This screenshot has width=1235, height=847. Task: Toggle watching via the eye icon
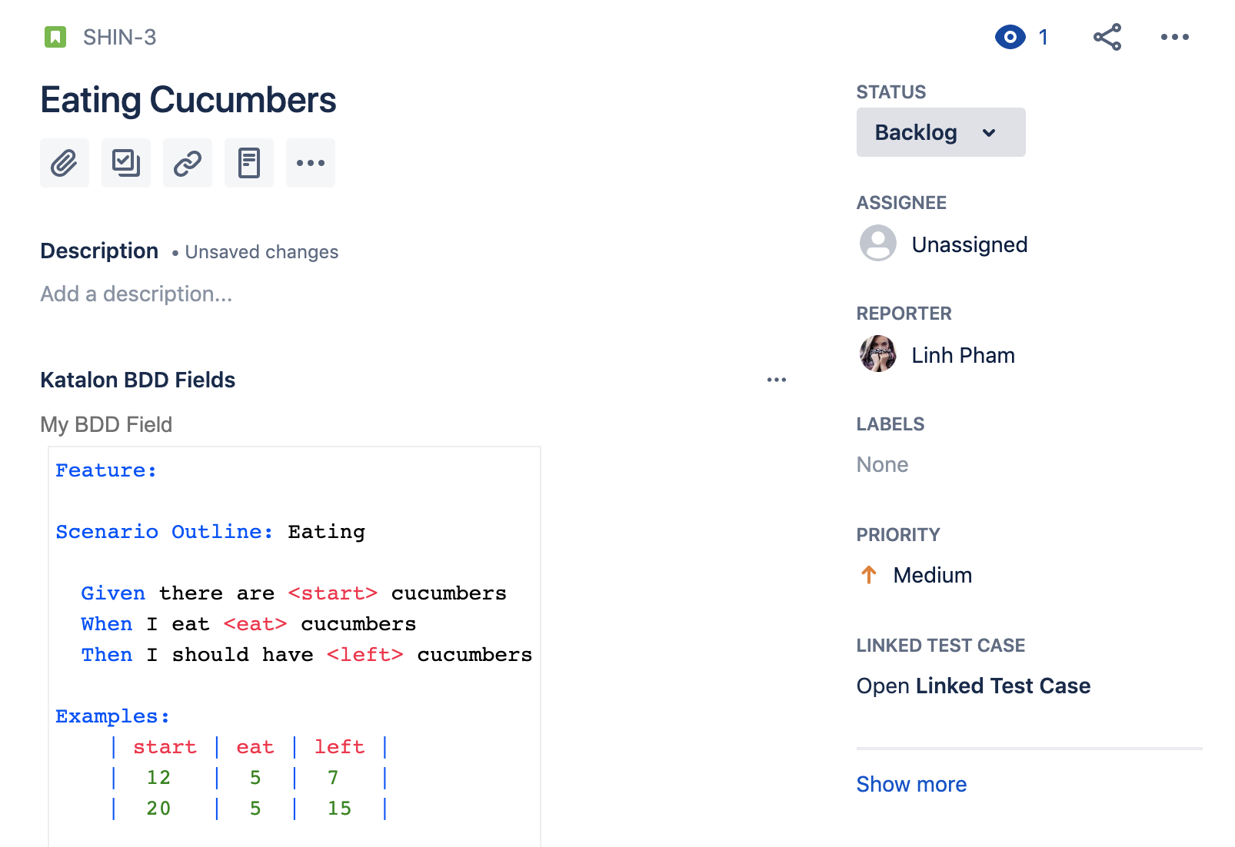pos(1009,36)
